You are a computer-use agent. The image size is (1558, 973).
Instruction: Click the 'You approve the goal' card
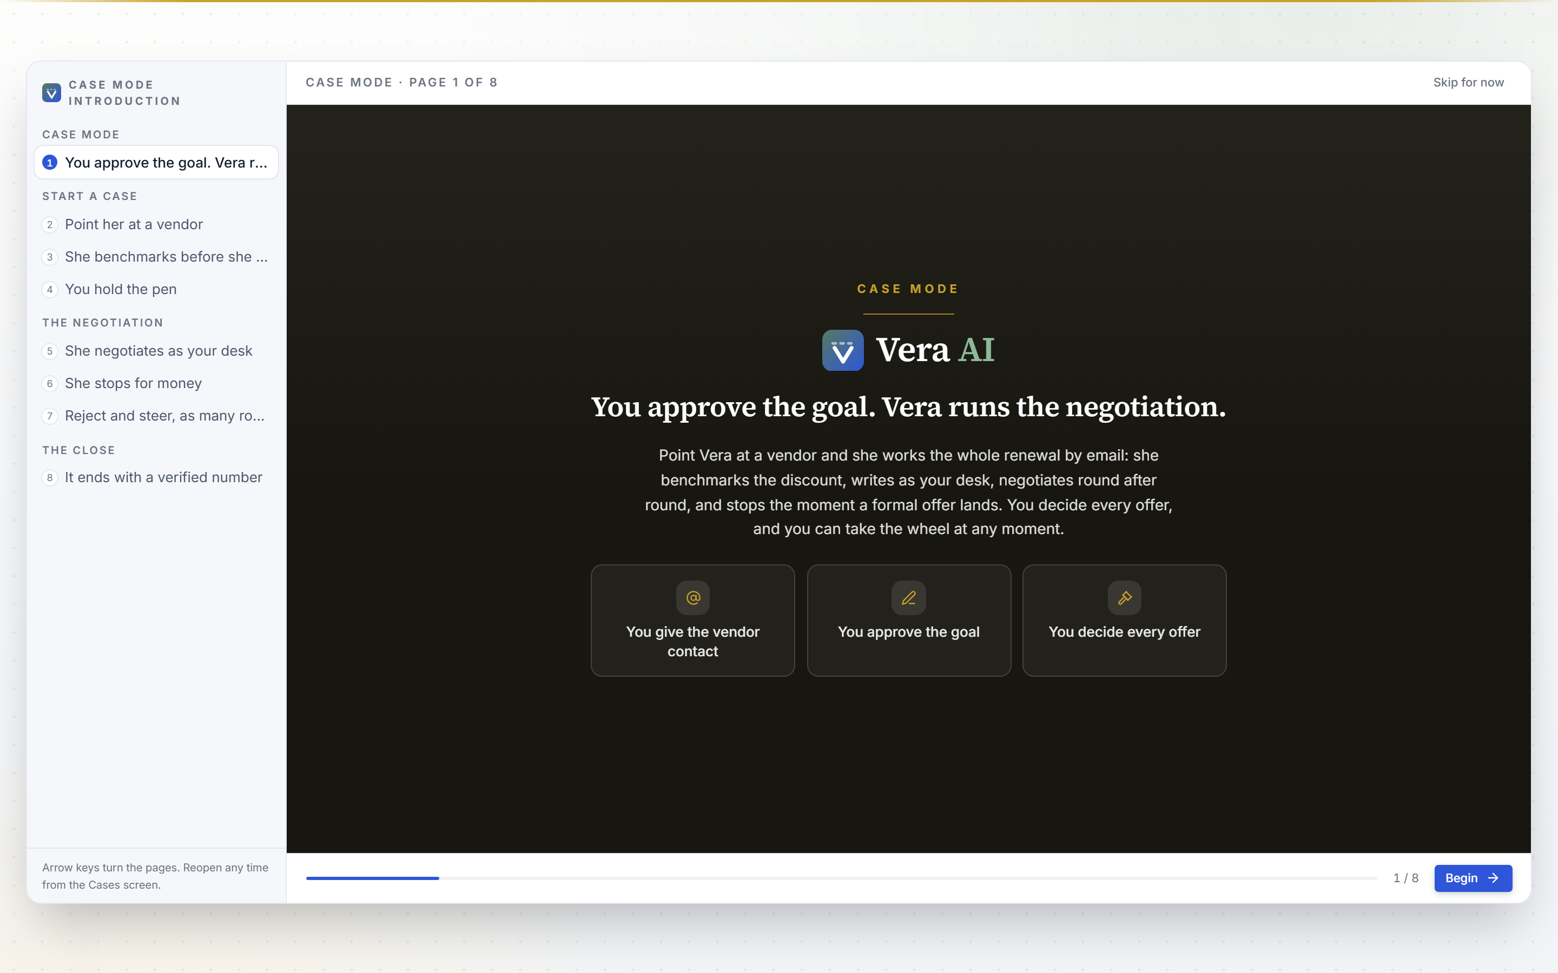click(908, 621)
